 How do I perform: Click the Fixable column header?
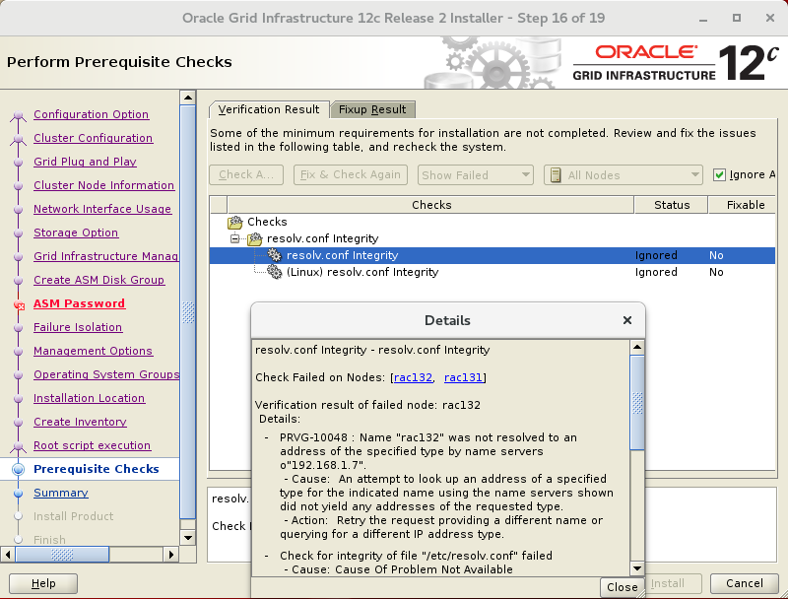tap(743, 205)
